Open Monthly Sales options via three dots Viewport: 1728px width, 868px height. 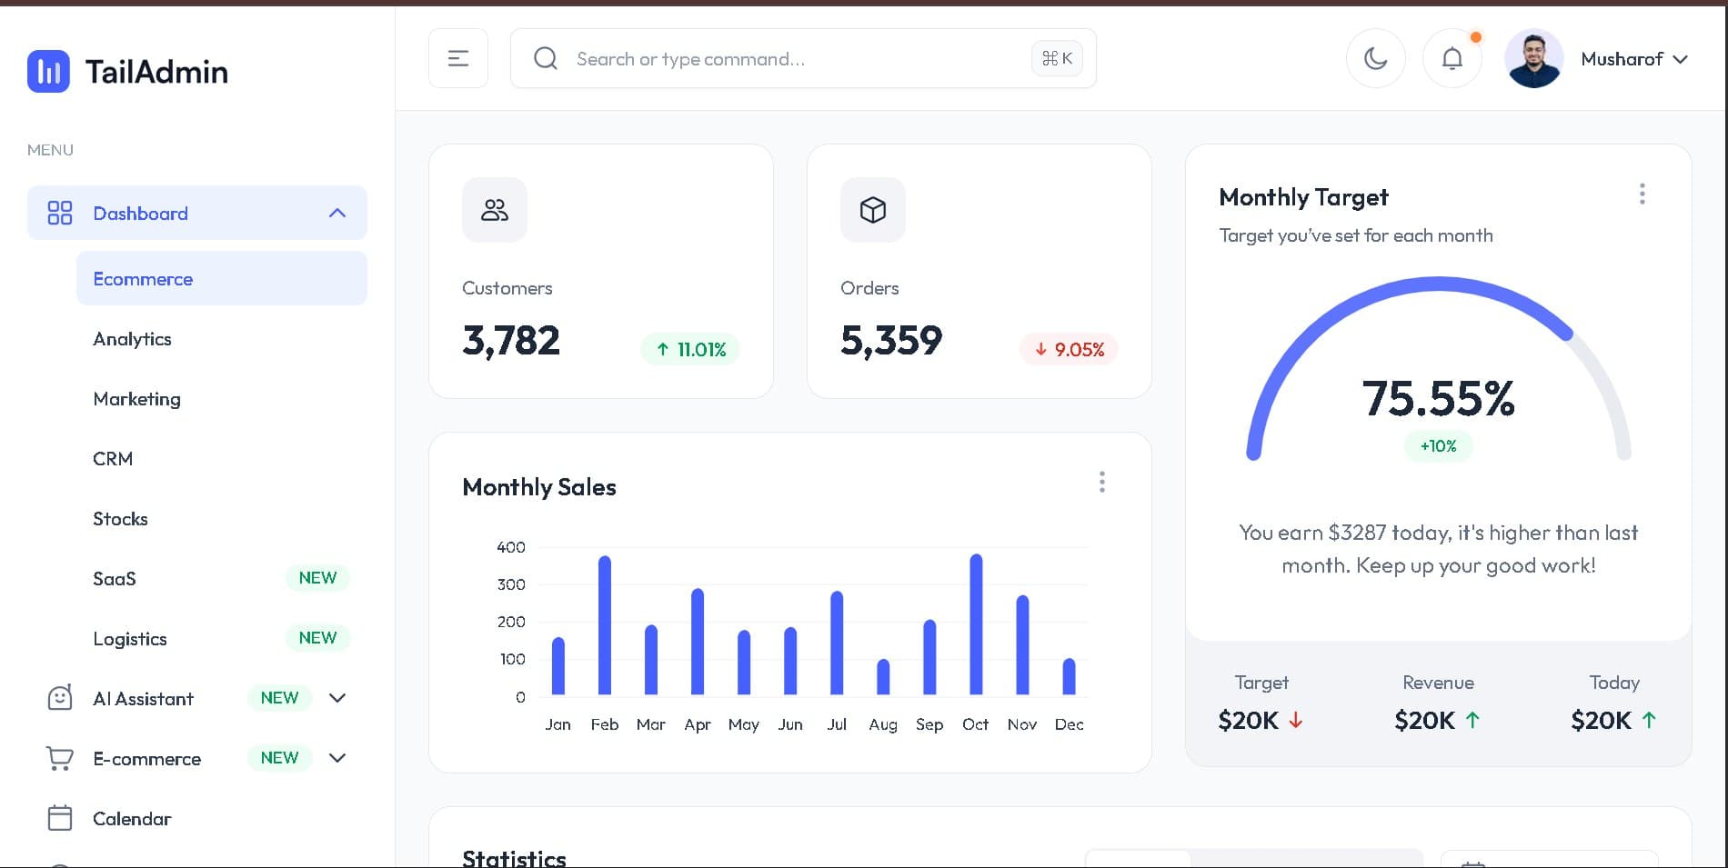(x=1101, y=482)
